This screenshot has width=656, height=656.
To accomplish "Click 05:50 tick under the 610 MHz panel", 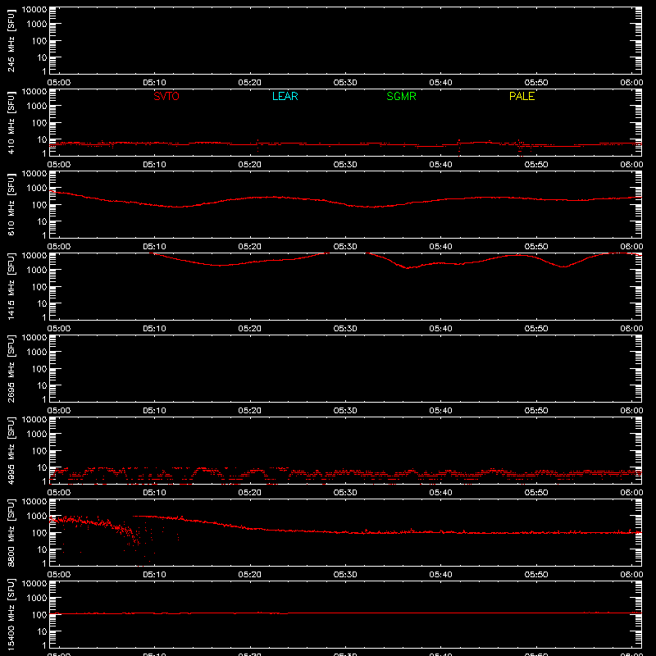I will click(536, 247).
